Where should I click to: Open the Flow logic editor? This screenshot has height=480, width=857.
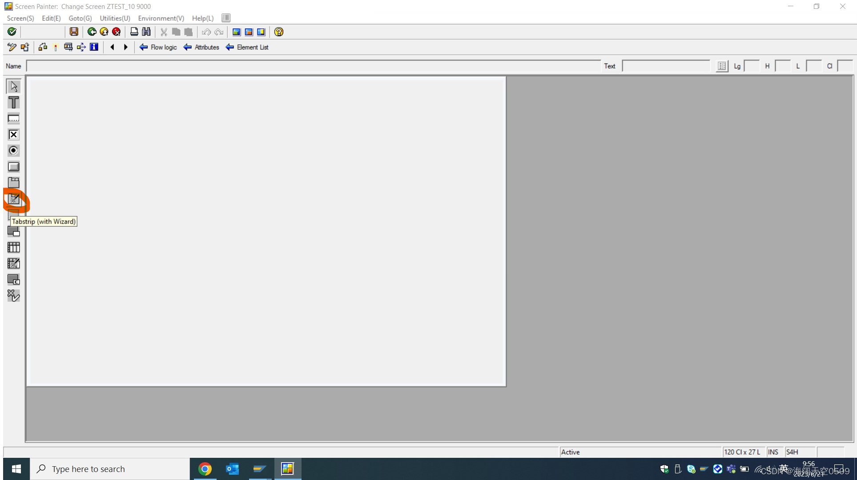(158, 47)
